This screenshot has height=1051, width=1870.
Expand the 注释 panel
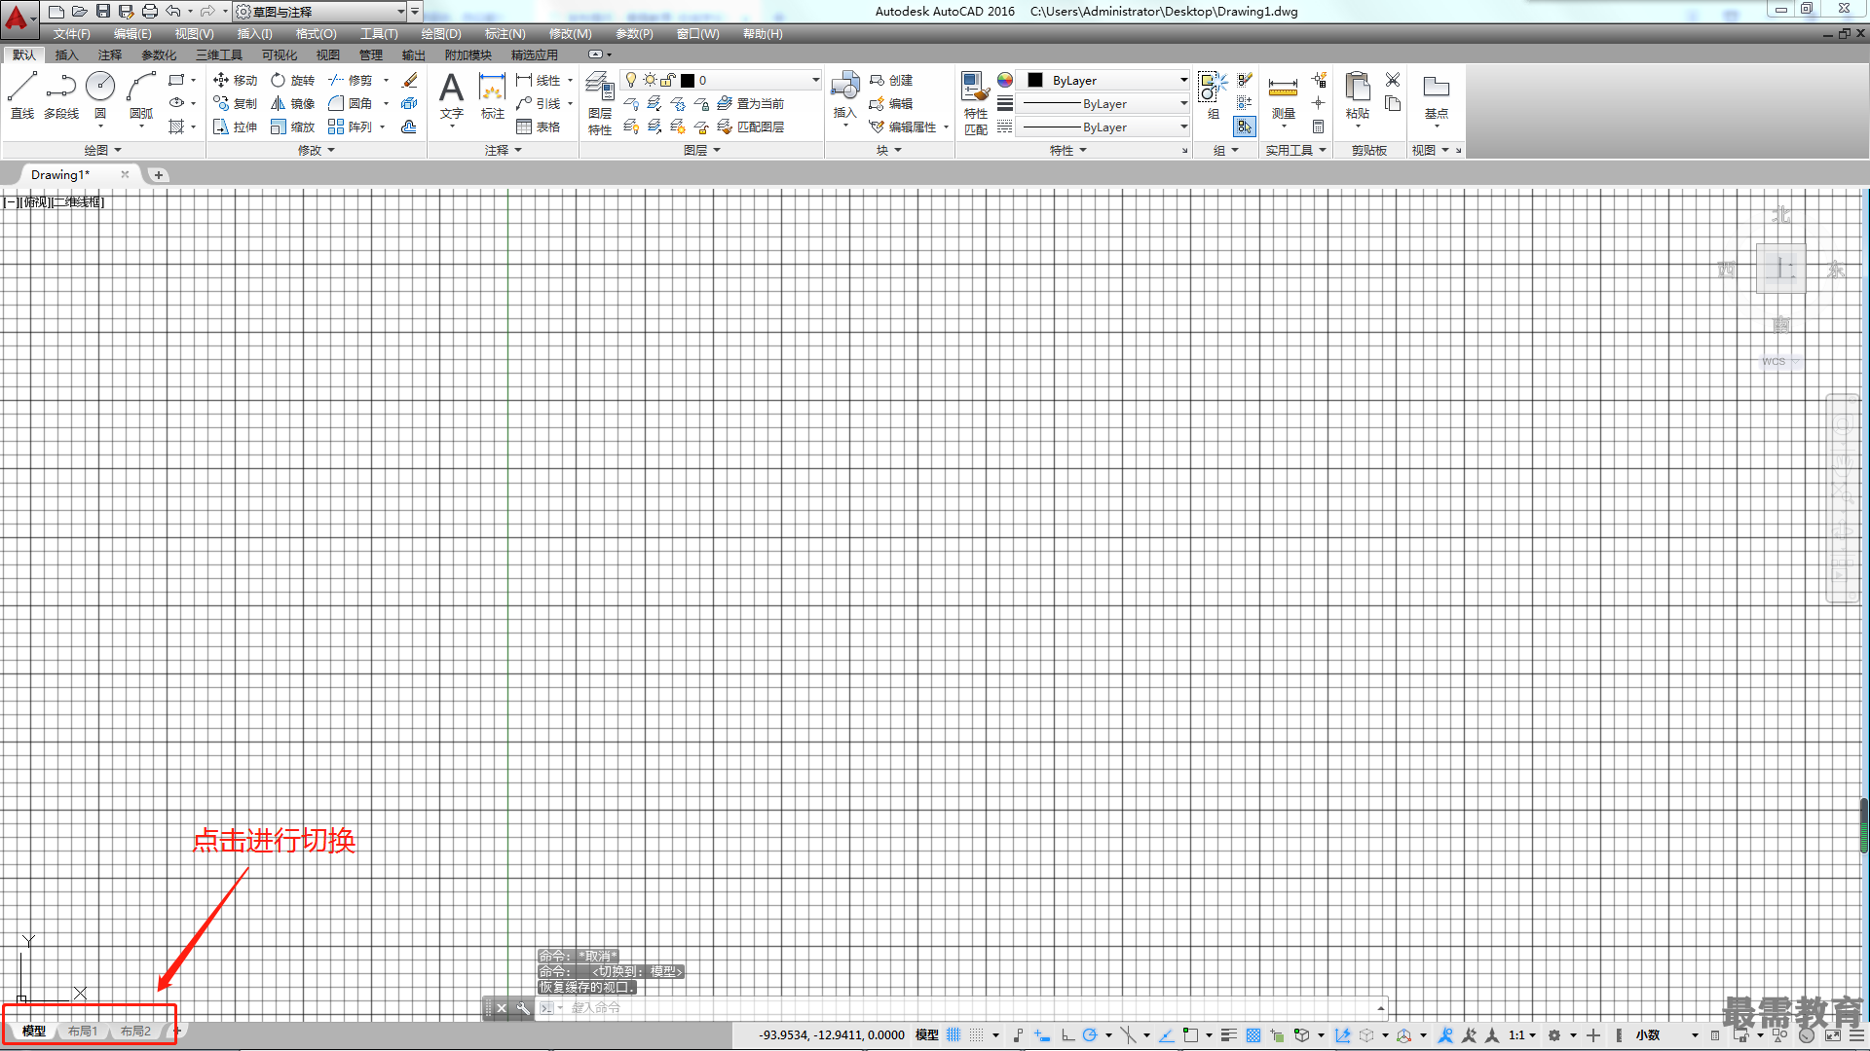504,150
